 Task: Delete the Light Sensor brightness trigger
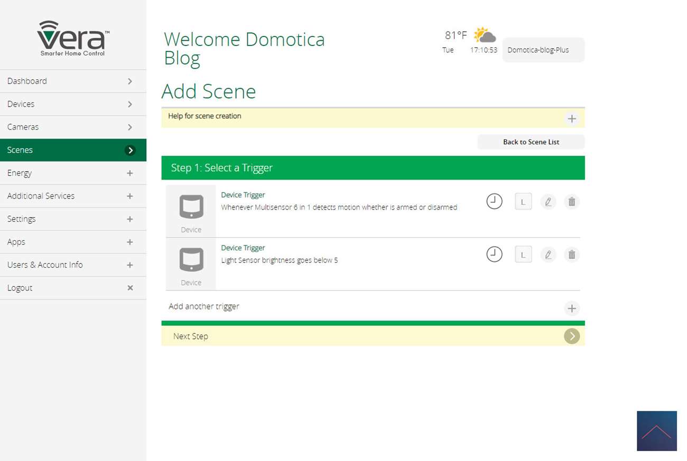(x=571, y=255)
